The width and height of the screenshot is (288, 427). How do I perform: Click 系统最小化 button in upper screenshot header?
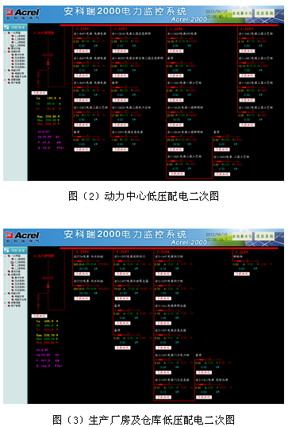(242, 13)
